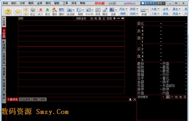
Task: Select the 表 filter in 短线精灵
Action: pyautogui.click(x=181, y=97)
